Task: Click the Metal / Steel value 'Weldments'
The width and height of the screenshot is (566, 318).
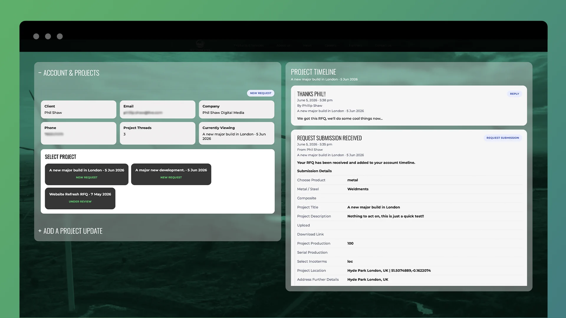Action: (358, 189)
